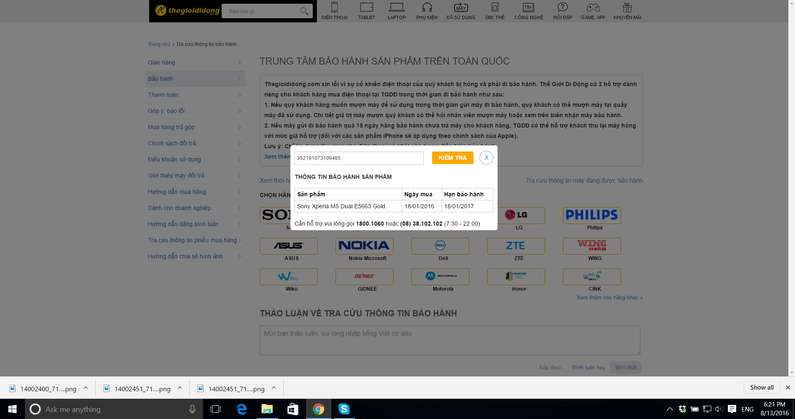This screenshot has width=795, height=419.
Task: Click the Sony Xperia M5 Dual product cell
Action: (348, 206)
